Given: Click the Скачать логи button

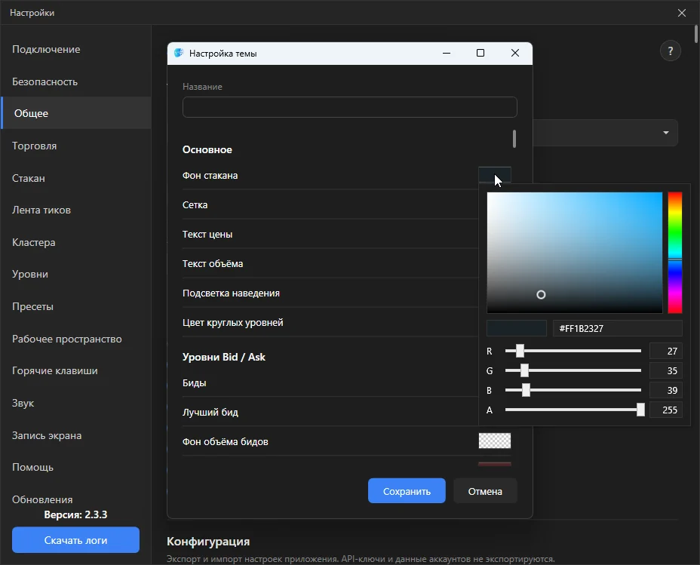Looking at the screenshot, I should point(76,540).
